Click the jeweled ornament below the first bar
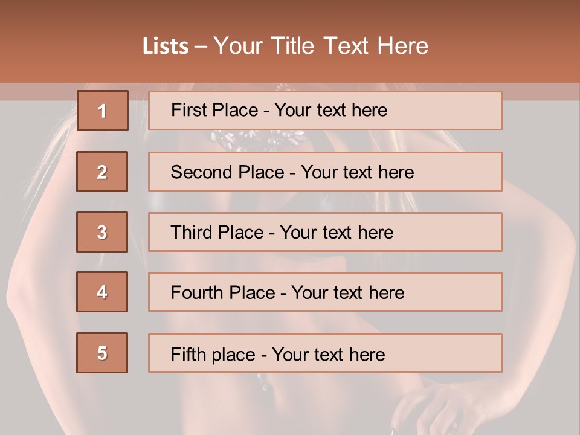580x435 pixels. point(257,140)
